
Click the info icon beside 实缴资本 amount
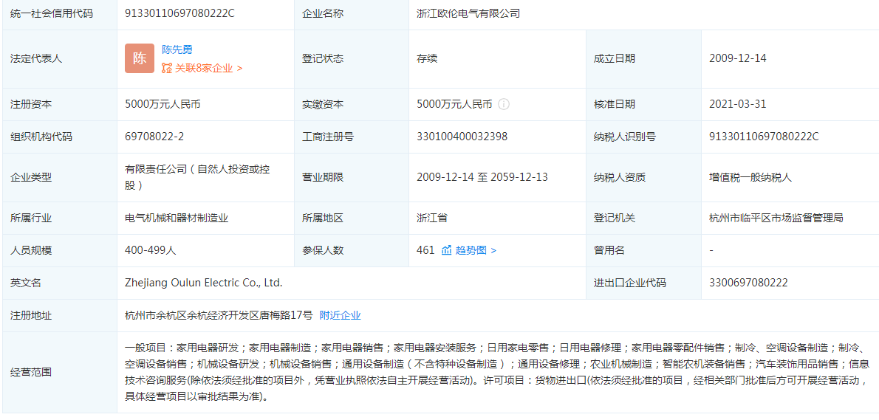click(x=504, y=104)
